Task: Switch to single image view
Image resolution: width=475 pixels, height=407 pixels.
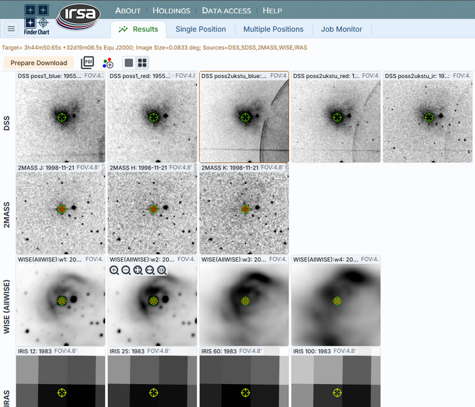Action: 129,63
